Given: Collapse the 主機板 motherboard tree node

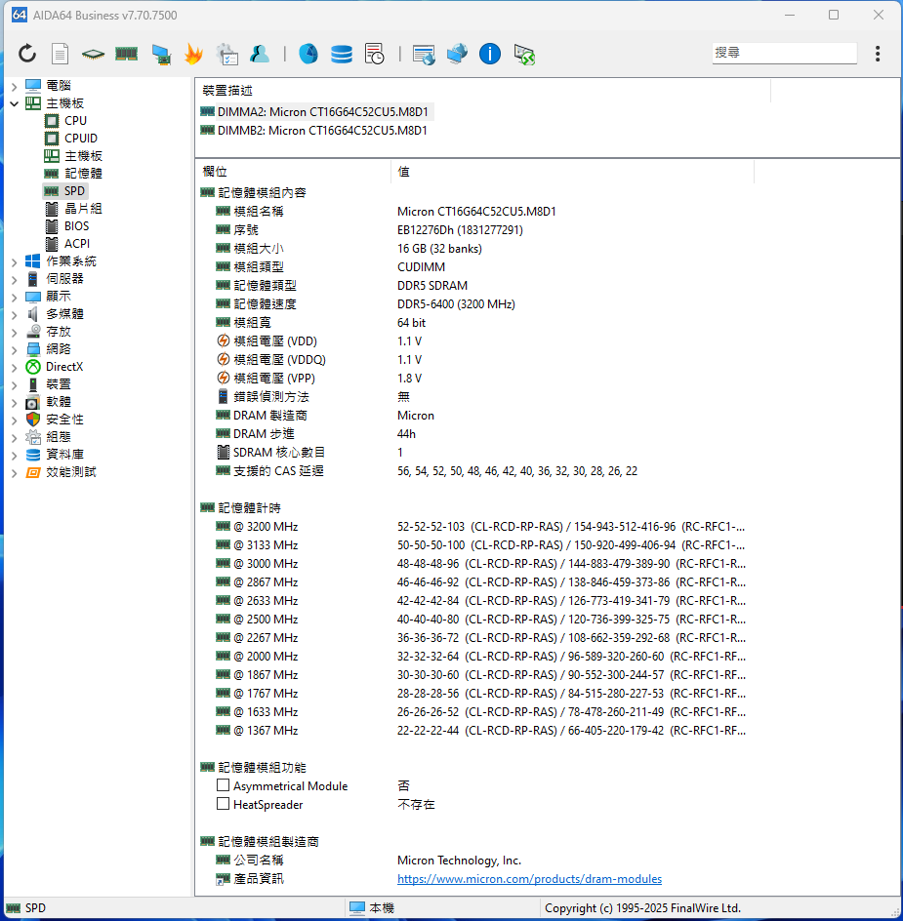Looking at the screenshot, I should (14, 103).
